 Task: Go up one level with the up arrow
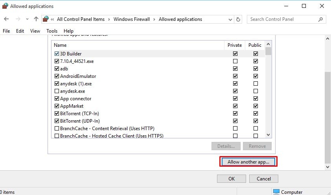point(36,19)
